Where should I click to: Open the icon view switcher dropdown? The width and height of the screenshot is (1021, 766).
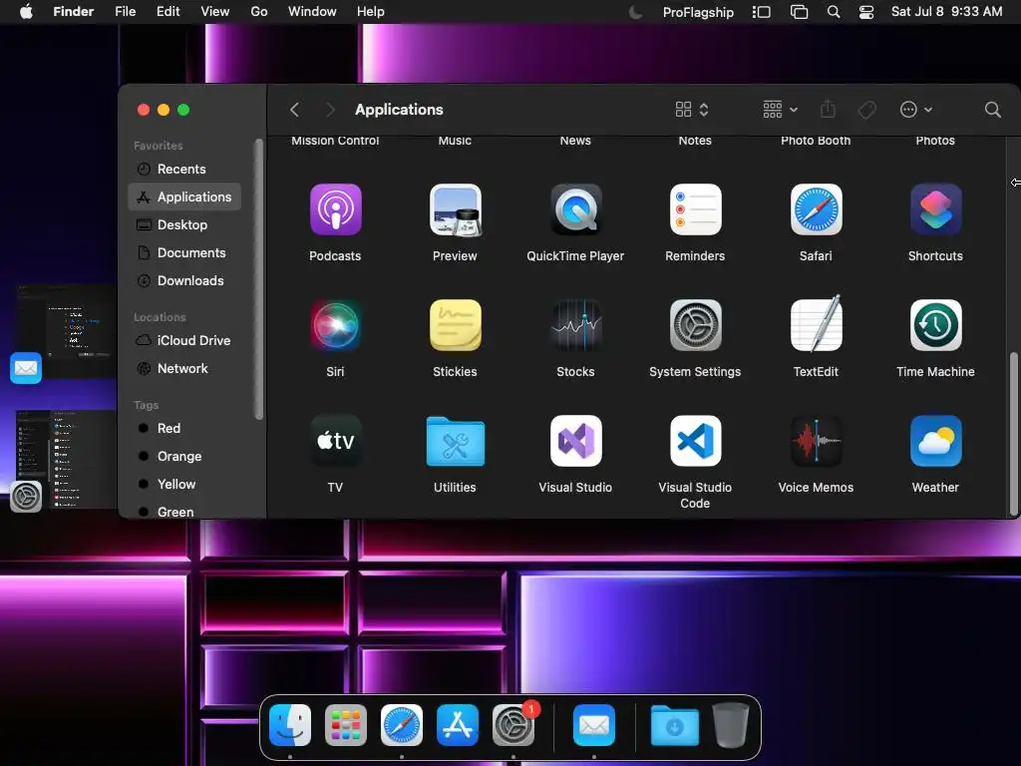[x=692, y=110]
